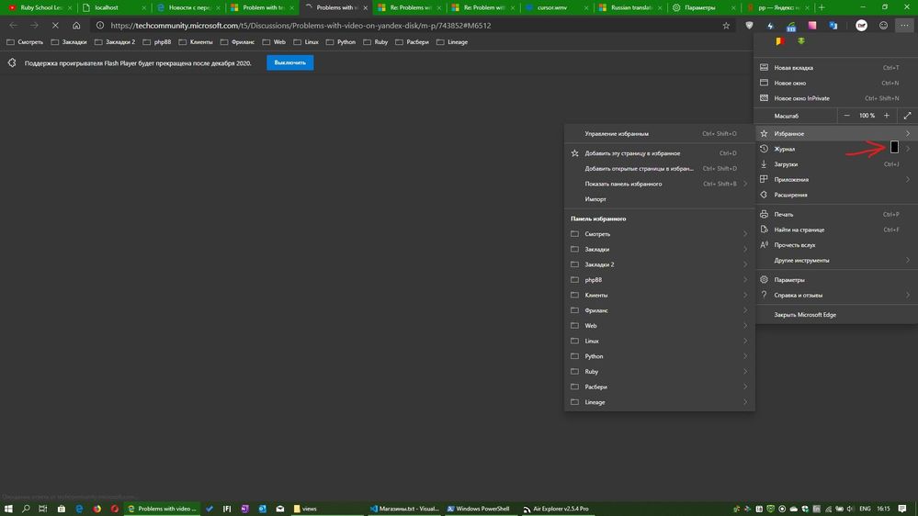Close the three-dots settings menu button
The width and height of the screenshot is (918, 516).
pos(904,26)
